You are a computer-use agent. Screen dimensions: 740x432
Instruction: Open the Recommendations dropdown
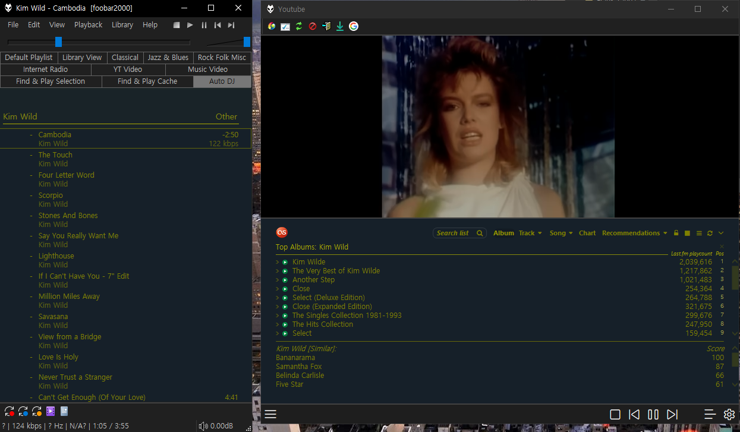[x=634, y=233]
